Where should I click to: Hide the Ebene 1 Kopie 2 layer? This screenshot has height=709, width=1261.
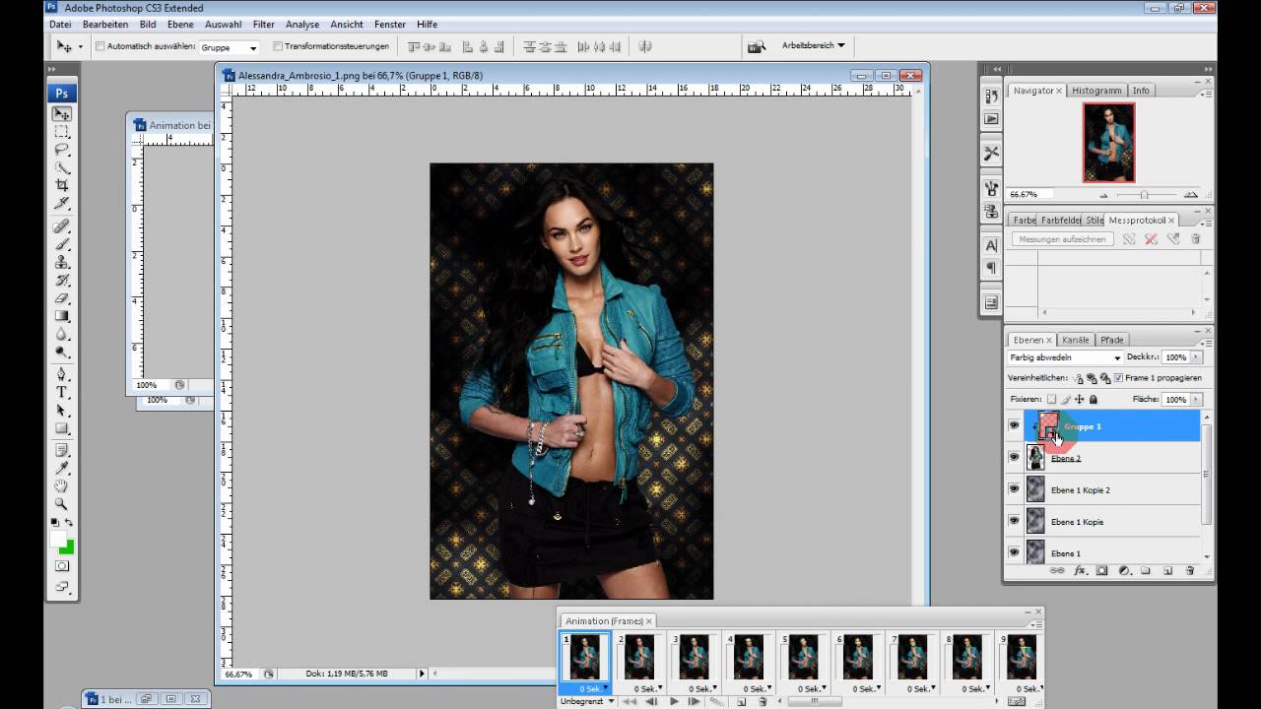click(x=1014, y=489)
